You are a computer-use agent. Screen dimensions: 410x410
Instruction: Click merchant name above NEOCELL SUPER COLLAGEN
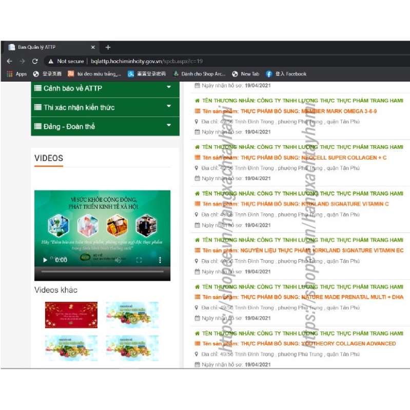(303, 147)
